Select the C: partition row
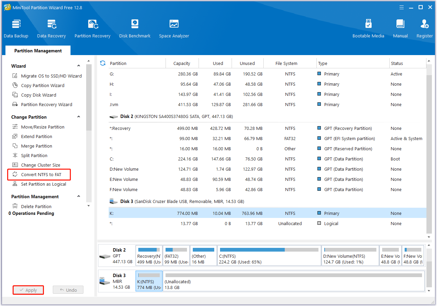The image size is (437, 306). 267,159
